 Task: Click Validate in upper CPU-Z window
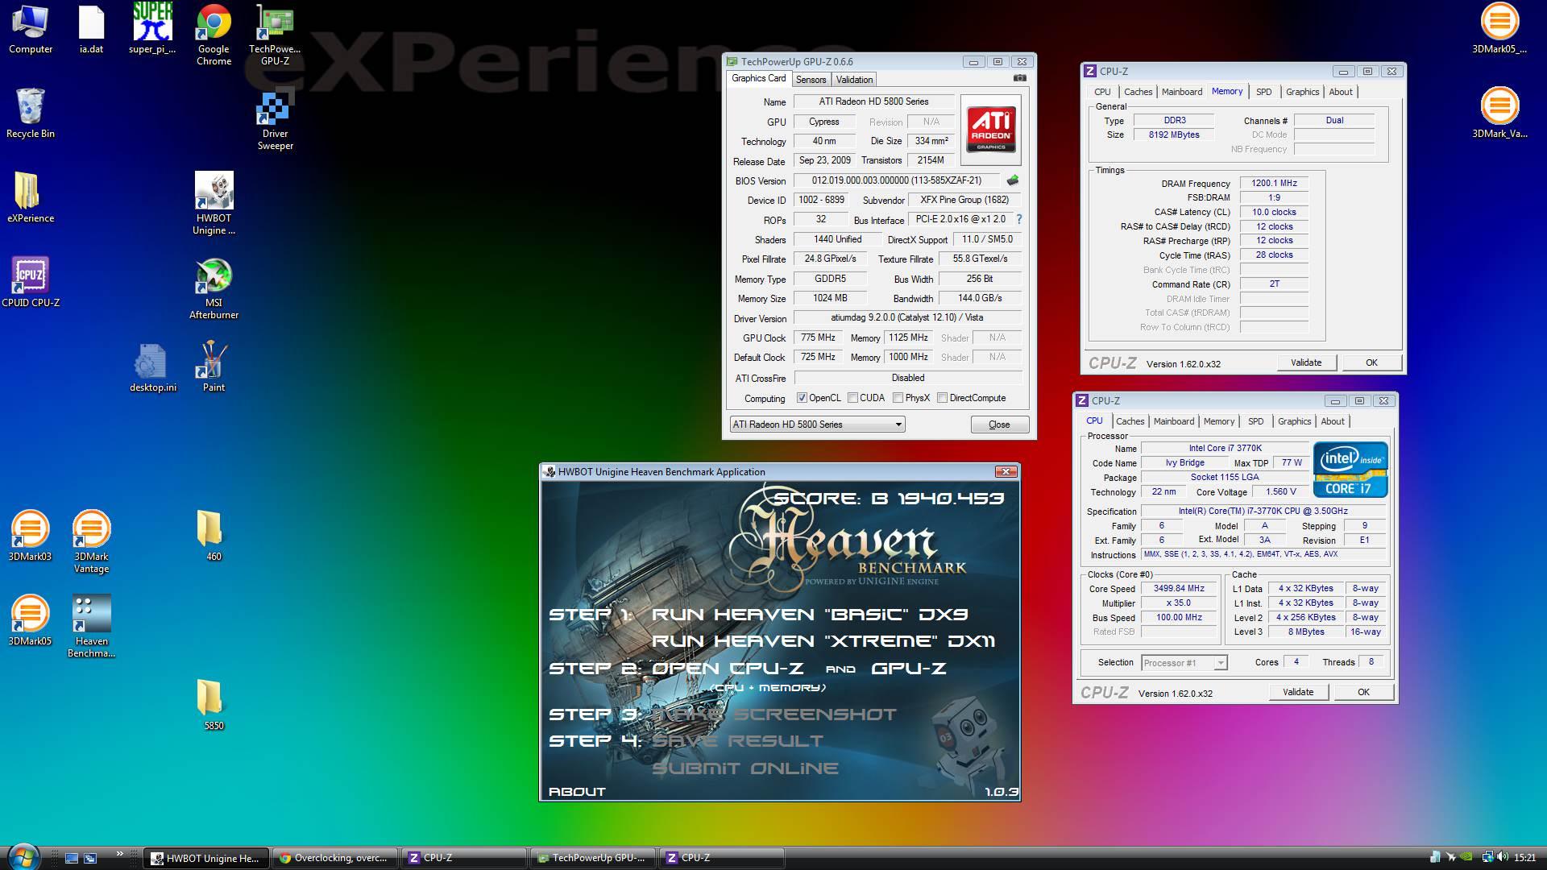(x=1306, y=362)
